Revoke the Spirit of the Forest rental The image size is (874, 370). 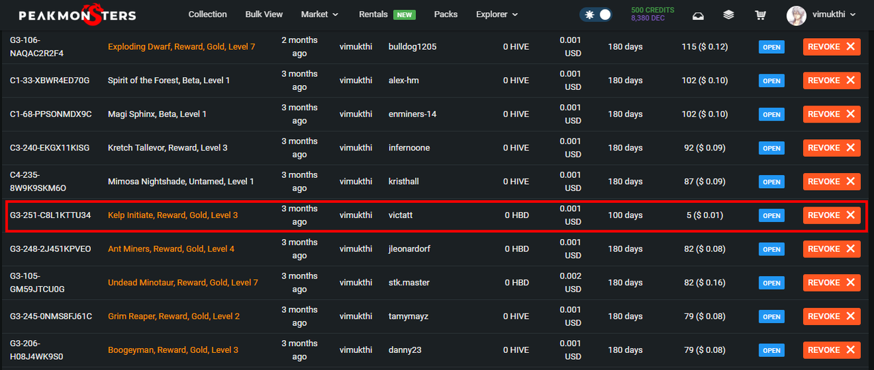832,80
